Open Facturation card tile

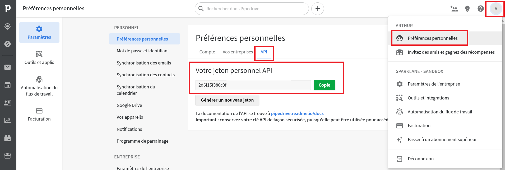39,115
